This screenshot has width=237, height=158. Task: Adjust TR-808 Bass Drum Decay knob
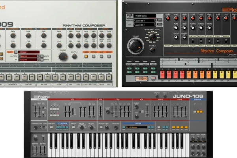click(x=176, y=37)
